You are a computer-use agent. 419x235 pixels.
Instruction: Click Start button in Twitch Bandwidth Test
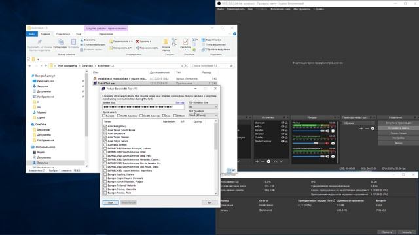[111, 202]
